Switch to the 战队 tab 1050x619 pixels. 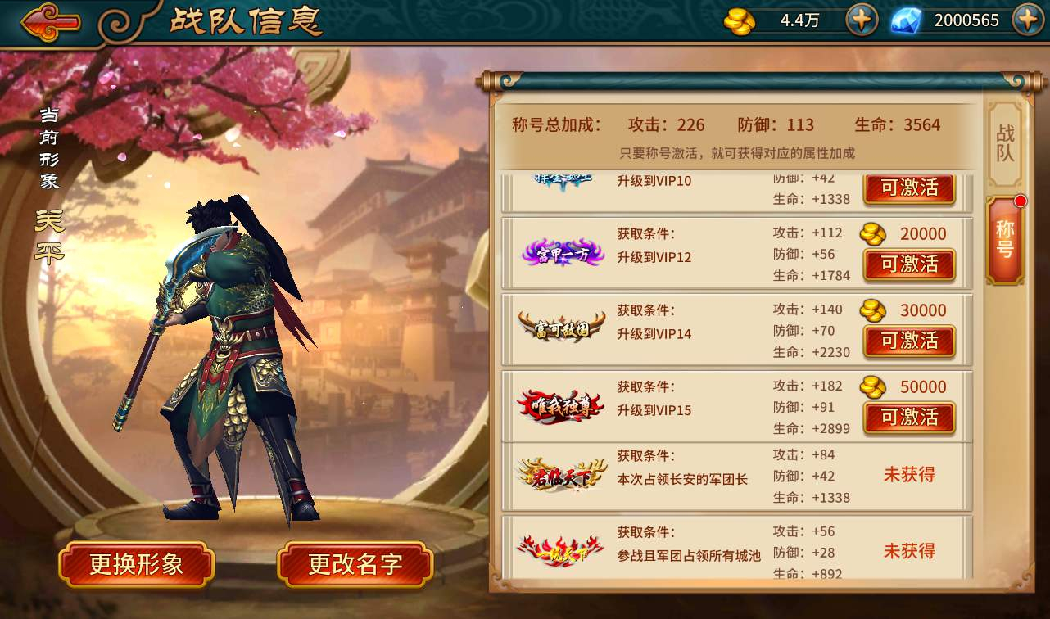tap(1005, 144)
